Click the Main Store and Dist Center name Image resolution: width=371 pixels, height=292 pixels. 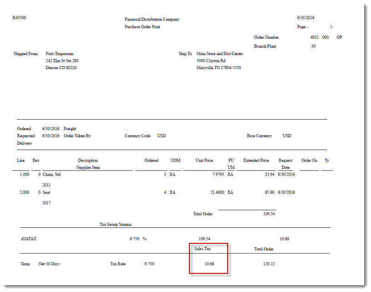click(219, 54)
